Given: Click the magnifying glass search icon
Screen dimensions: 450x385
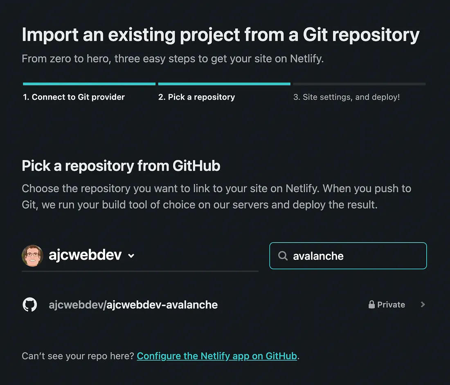Looking at the screenshot, I should 282,256.
